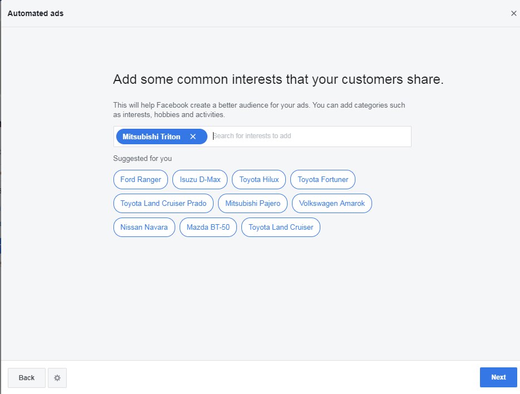Add Nissan Navara suggested interest
The height and width of the screenshot is (394, 520).
click(x=143, y=227)
